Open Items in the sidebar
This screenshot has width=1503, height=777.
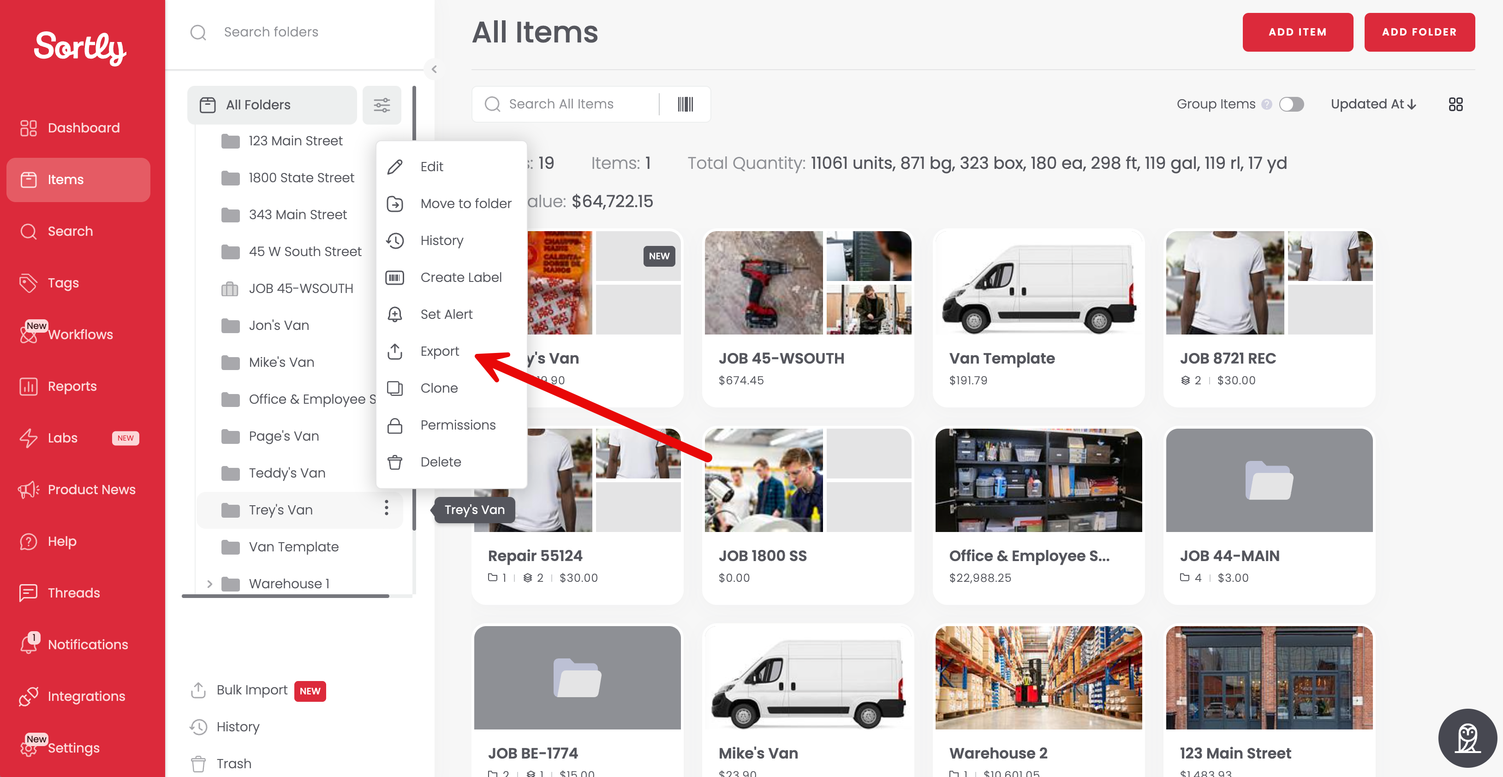pos(78,180)
